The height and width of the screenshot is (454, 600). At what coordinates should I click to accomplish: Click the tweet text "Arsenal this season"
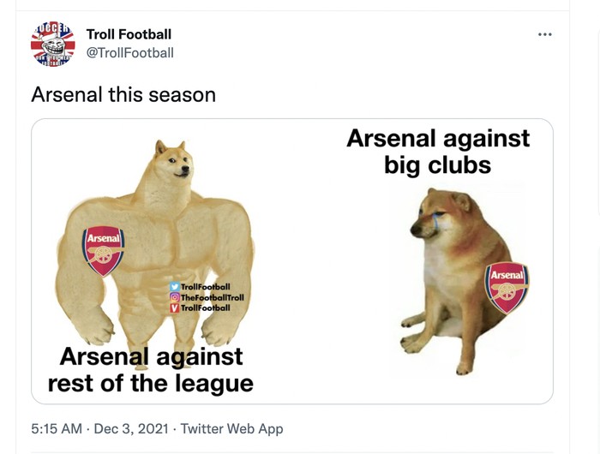coord(123,94)
